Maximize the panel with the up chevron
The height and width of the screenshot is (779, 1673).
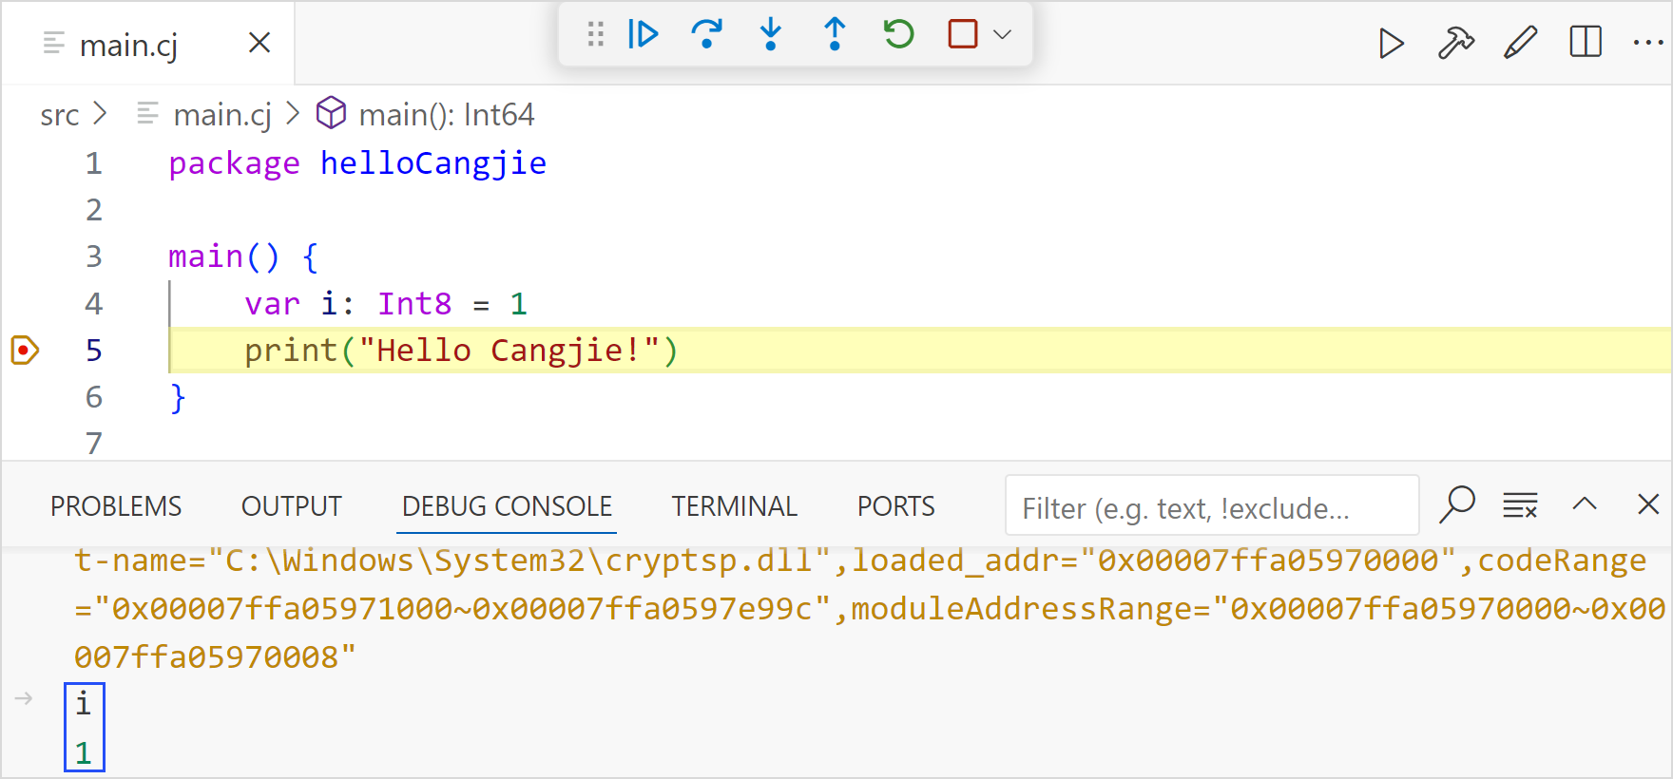(1585, 504)
